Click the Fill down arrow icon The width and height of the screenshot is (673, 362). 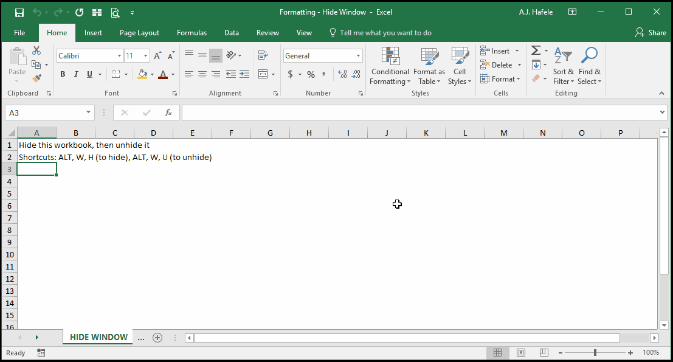[x=536, y=65]
